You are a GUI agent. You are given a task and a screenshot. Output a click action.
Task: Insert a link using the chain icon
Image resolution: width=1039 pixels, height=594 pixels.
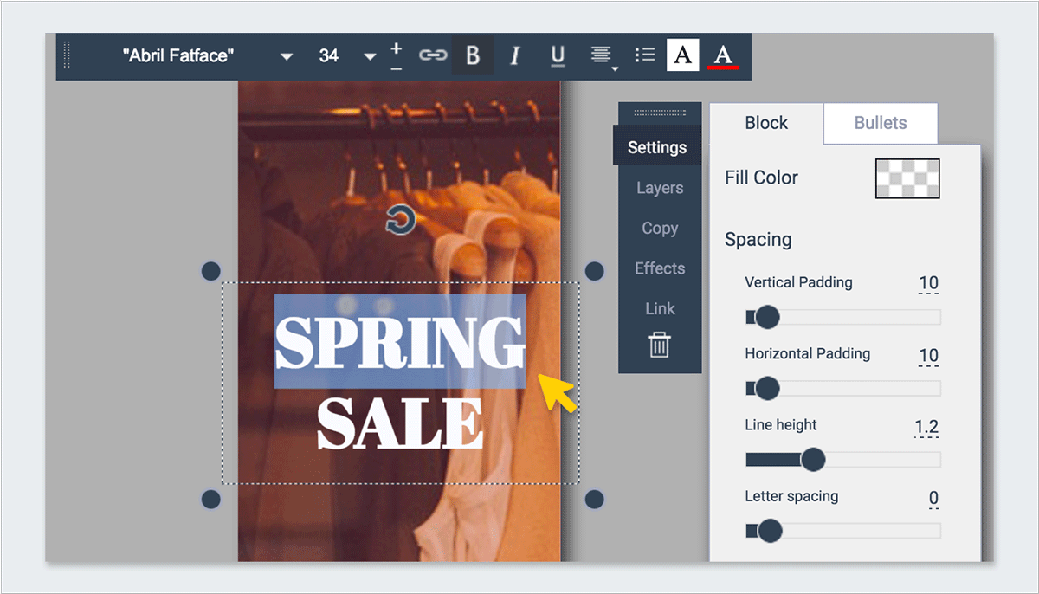click(x=433, y=55)
